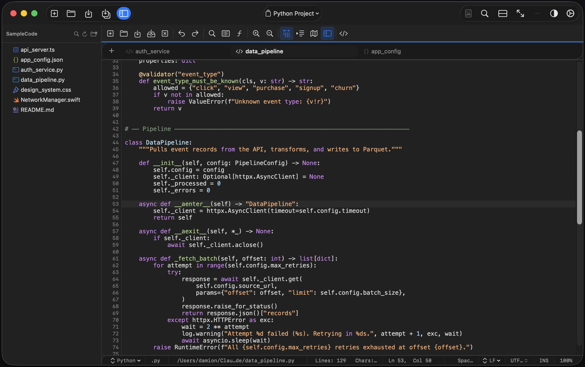Switch to the app_config tab

[x=382, y=52]
